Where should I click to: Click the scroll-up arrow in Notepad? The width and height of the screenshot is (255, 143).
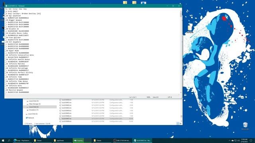coord(181,11)
